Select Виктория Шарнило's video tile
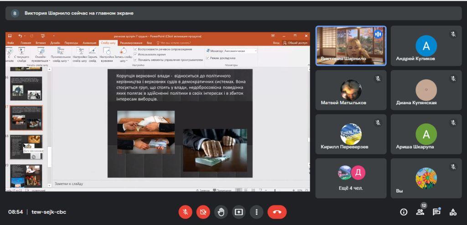 pos(351,46)
